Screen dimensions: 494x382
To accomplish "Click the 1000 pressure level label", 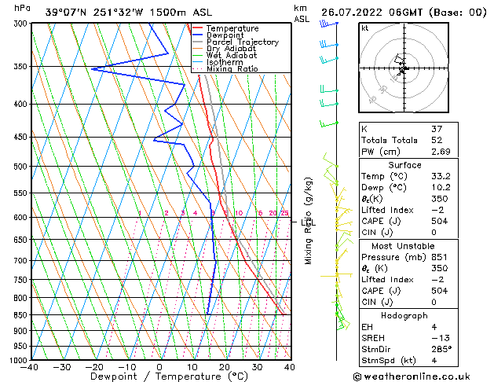I will 20,360.
